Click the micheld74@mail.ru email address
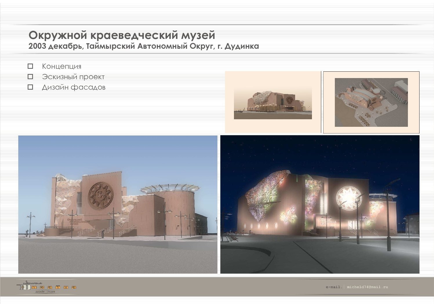This screenshot has height=307, width=434. coord(367,287)
